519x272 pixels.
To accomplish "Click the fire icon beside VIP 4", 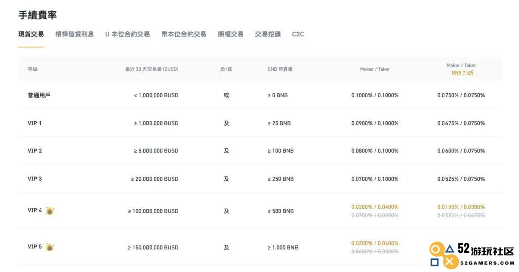I will coord(50,211).
